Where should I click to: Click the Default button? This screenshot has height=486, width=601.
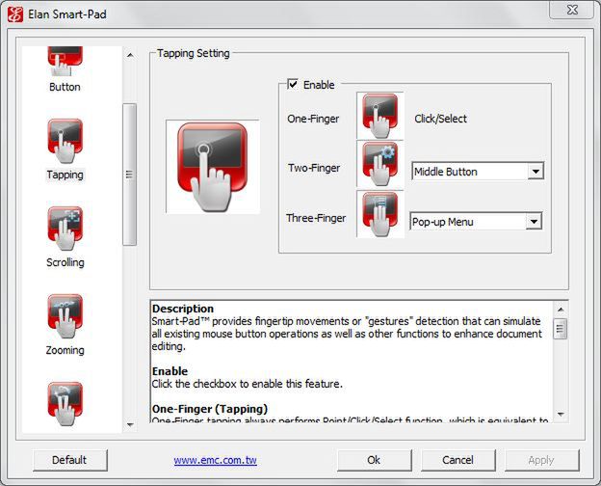pos(69,460)
